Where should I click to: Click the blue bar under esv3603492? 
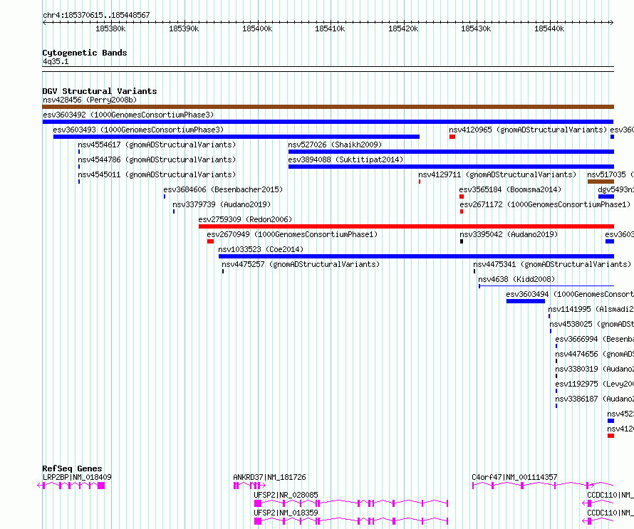coord(328,122)
